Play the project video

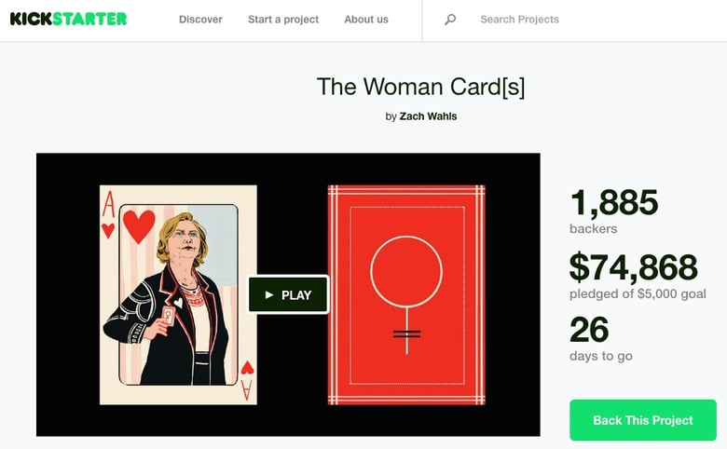click(288, 294)
